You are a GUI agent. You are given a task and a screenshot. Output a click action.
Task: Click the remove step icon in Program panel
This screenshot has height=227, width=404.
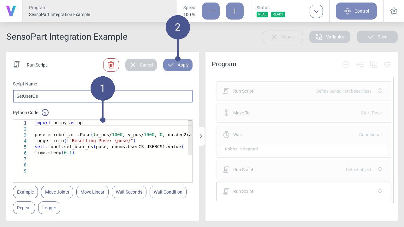click(346, 64)
